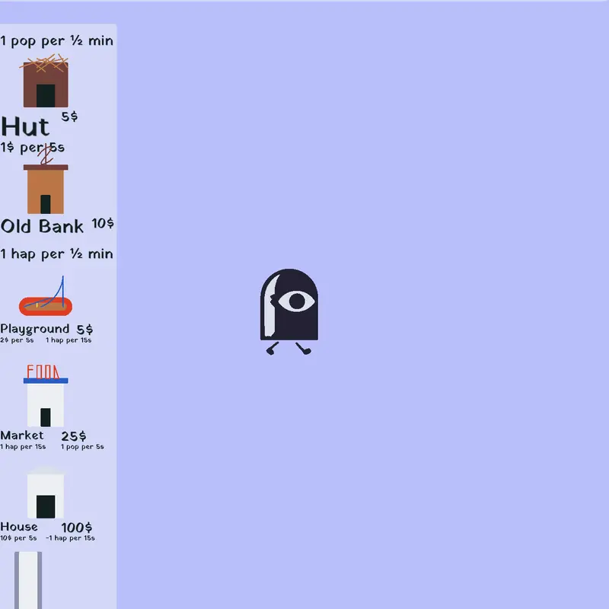This screenshot has height=609, width=609.
Task: Click the one-eyed walking character
Action: (x=289, y=311)
